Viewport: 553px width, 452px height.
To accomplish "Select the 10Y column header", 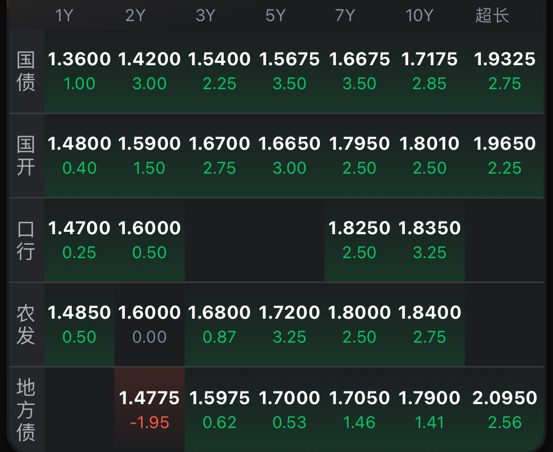I will pos(419,15).
